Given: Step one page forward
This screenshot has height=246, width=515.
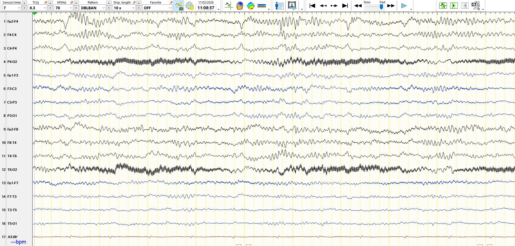Looking at the screenshot, I should 334,6.
